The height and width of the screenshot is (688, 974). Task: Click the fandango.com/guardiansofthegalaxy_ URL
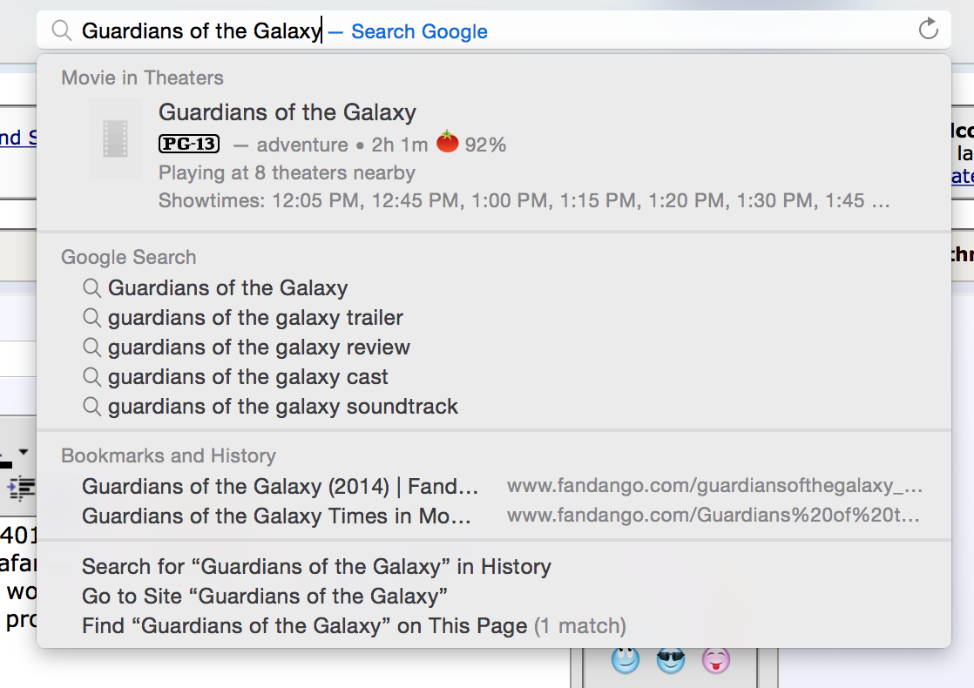715,486
